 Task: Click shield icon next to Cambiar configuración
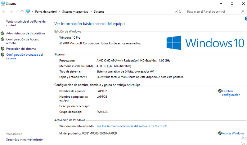point(220,91)
